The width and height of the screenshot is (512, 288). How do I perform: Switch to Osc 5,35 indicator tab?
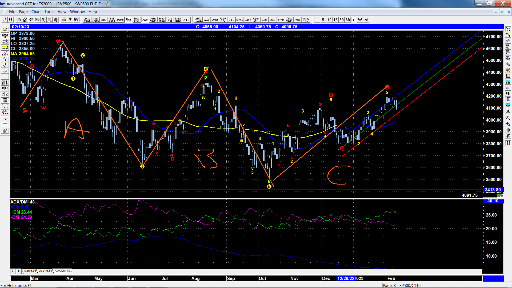point(30,271)
